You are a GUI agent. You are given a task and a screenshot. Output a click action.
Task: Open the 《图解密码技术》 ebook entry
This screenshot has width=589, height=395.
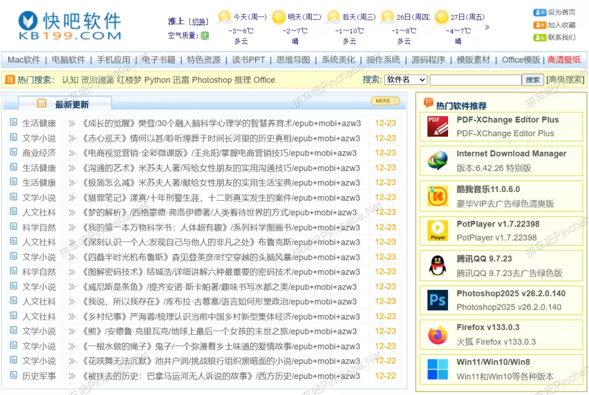coord(220,272)
